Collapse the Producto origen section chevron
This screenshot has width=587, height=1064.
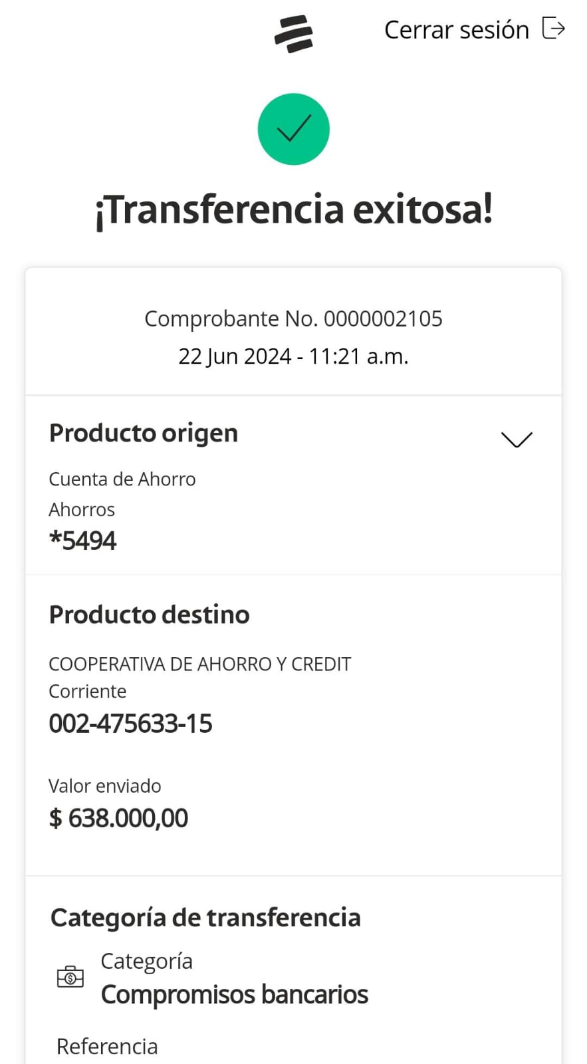point(517,440)
